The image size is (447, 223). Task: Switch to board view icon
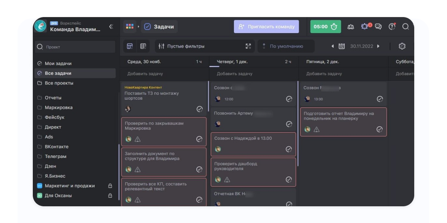130,46
